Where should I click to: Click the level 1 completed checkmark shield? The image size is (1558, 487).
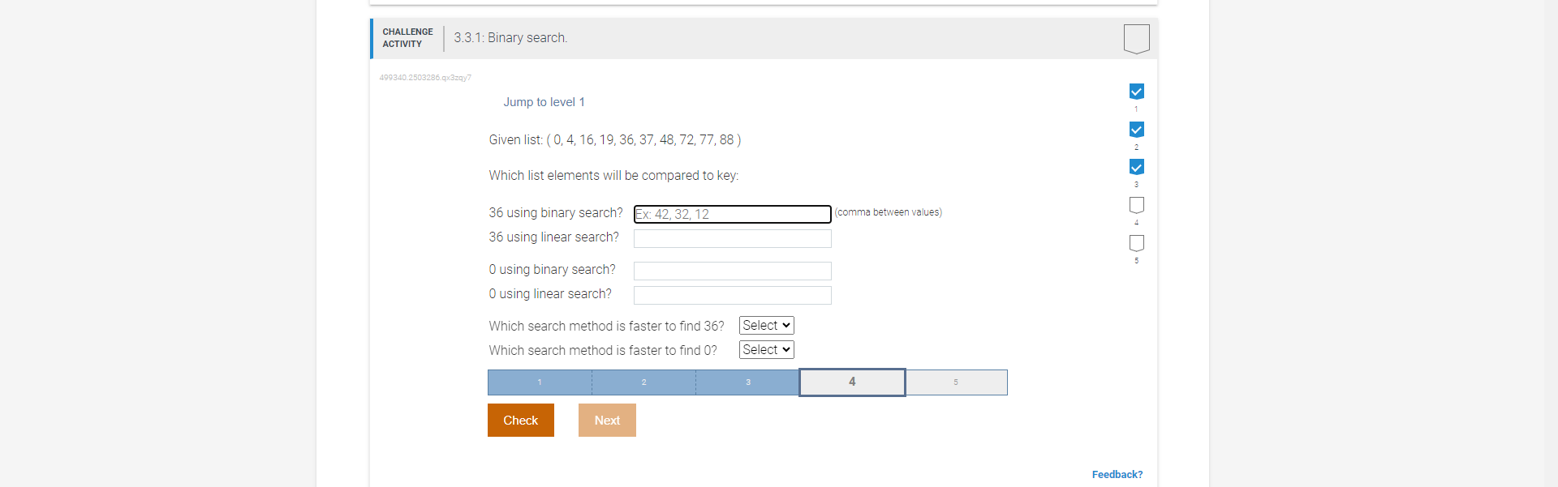pos(1136,92)
